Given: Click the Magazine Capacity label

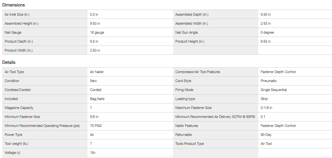Looking at the screenshot, I should tap(19, 108).
